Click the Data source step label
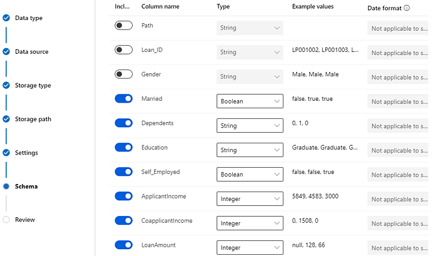This screenshot has width=438, height=256. pyautogui.click(x=31, y=52)
